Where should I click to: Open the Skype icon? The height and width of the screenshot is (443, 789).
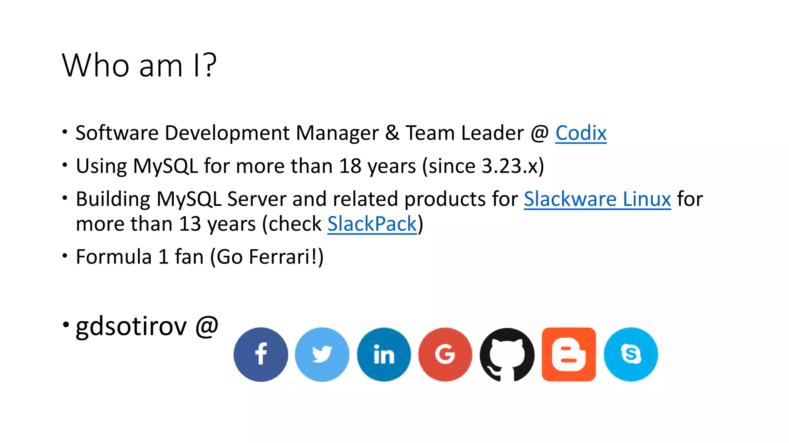pos(631,354)
